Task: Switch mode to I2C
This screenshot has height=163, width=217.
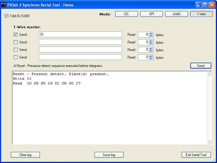Action: coord(127,14)
